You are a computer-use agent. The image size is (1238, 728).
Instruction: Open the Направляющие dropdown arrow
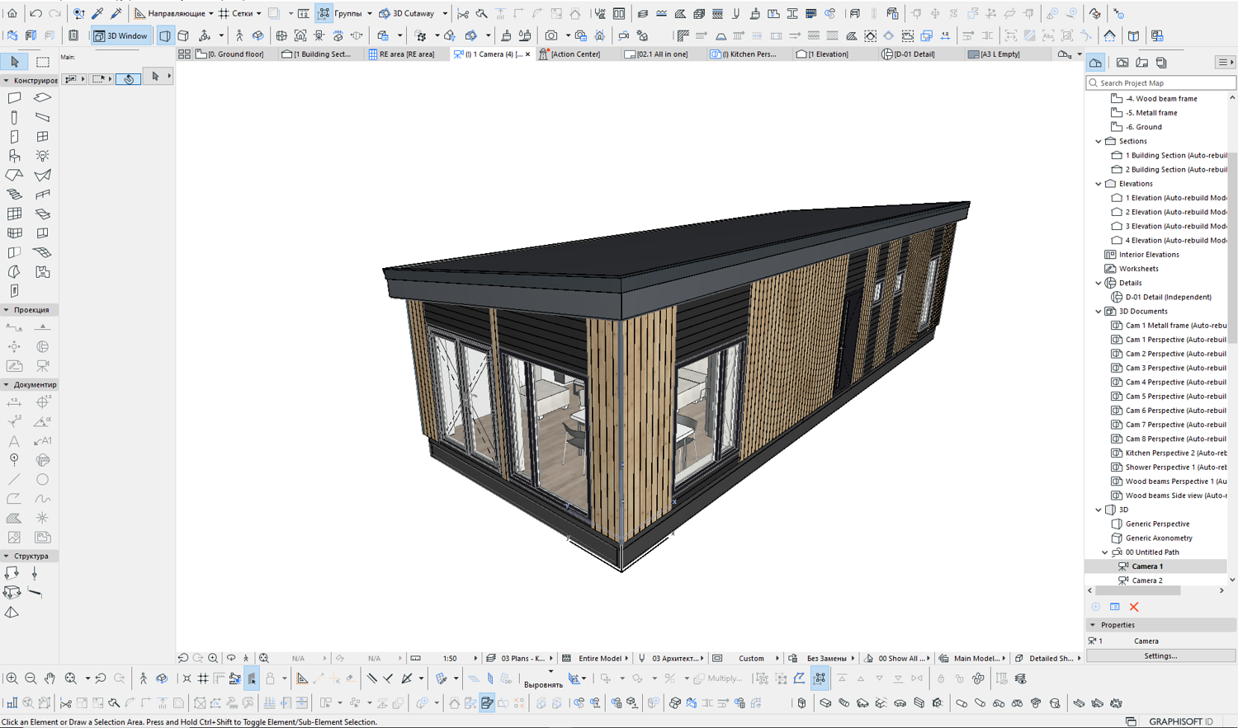(211, 13)
